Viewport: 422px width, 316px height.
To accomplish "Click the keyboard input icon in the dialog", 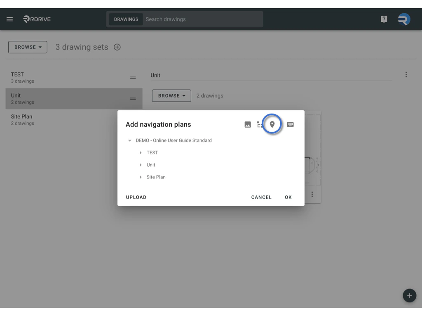I will coord(291,124).
